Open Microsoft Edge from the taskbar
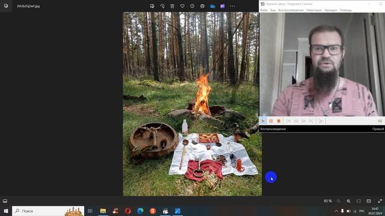The height and width of the screenshot is (216, 385). 140,211
